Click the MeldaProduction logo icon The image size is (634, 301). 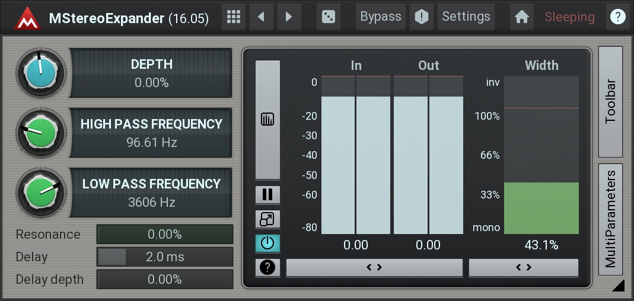[x=27, y=18]
